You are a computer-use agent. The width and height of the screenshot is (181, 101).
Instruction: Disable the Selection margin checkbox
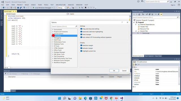81,45
